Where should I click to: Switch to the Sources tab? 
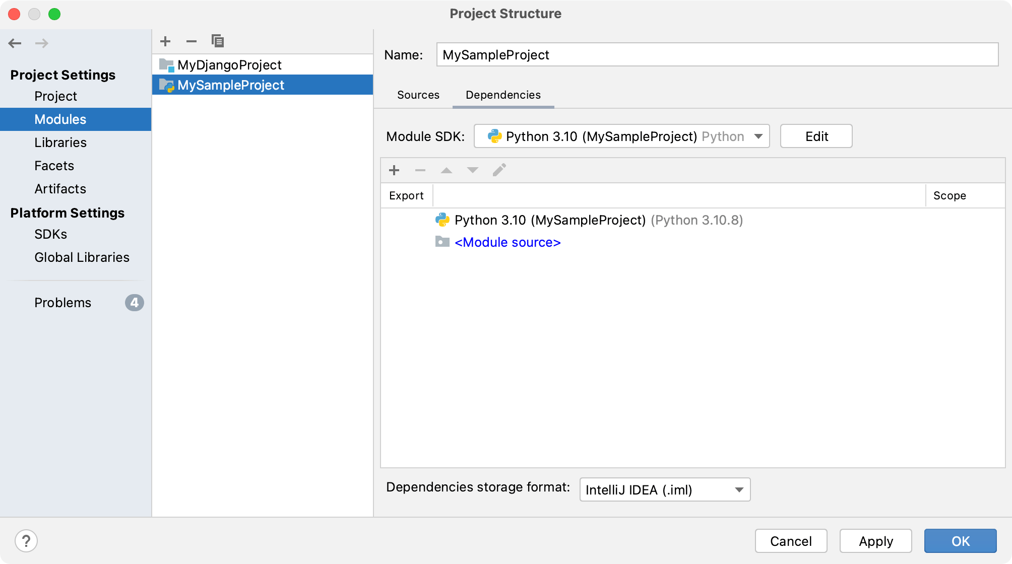pyautogui.click(x=418, y=95)
